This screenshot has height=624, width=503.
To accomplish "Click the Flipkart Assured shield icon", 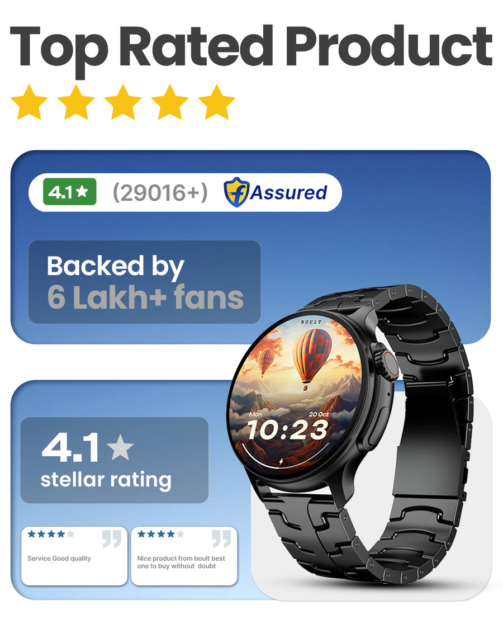I will (236, 192).
